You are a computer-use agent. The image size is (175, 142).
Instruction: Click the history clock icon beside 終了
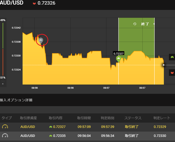pyautogui.click(x=135, y=24)
